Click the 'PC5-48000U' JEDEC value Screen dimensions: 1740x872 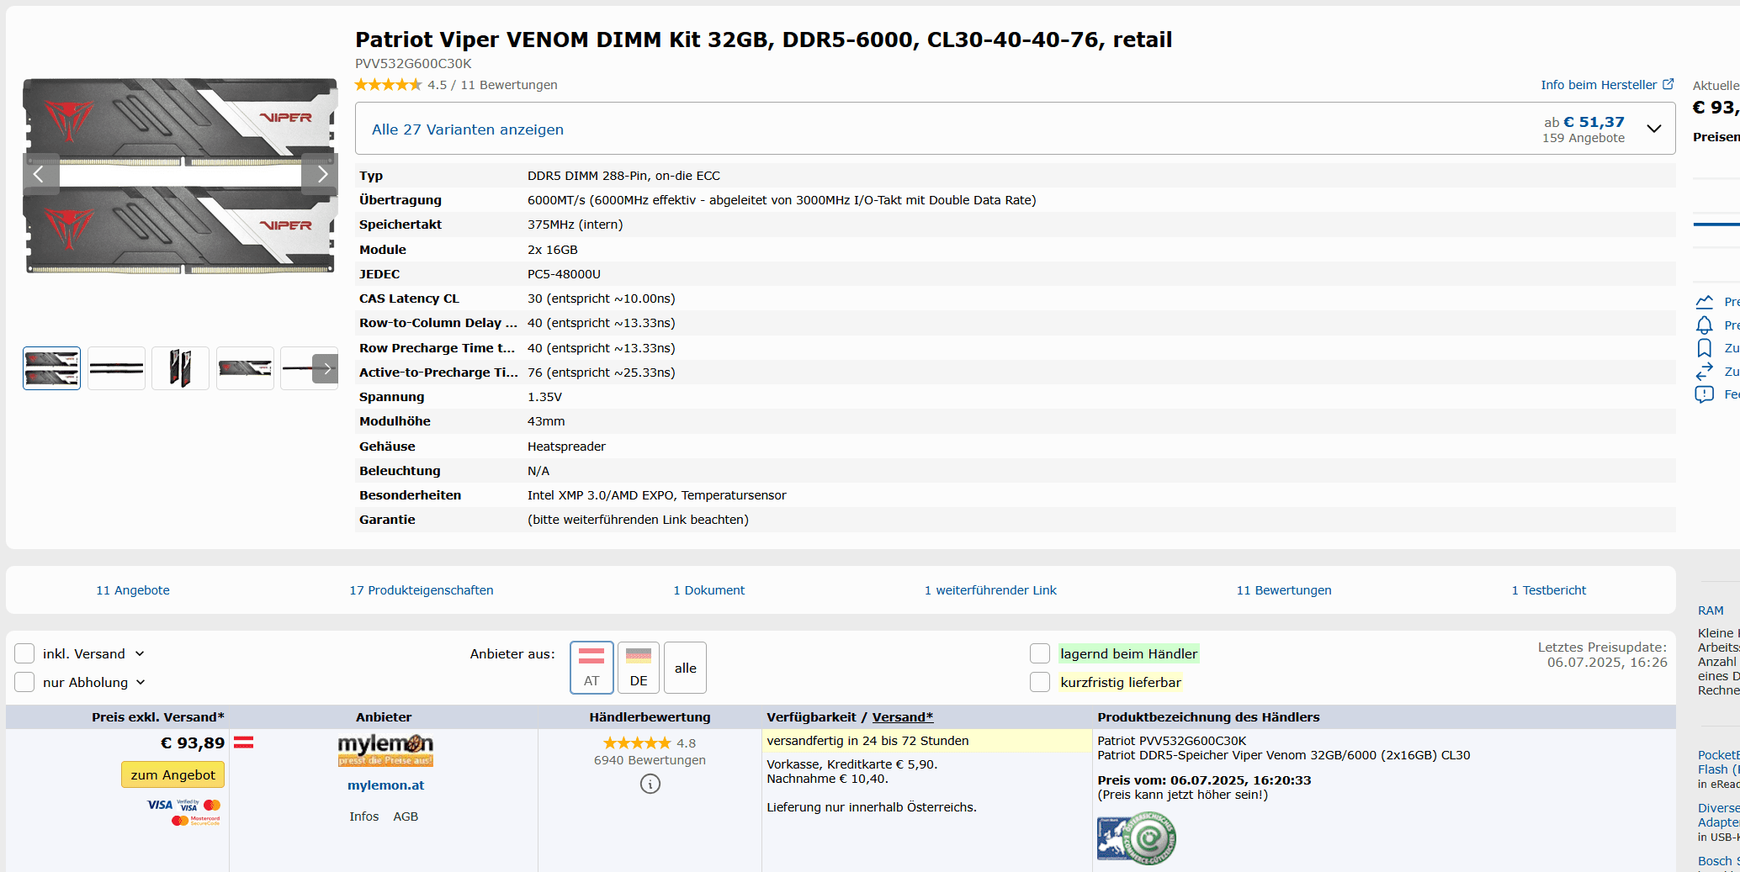(x=564, y=274)
